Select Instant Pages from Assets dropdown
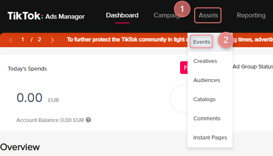 click(x=210, y=138)
